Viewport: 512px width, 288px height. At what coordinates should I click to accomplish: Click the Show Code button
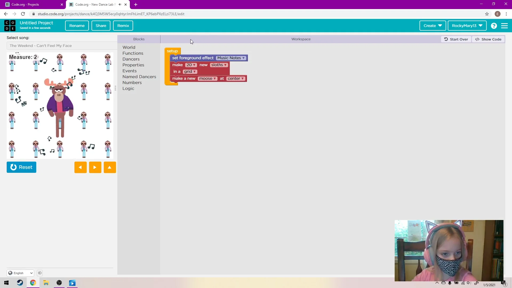pos(489,39)
